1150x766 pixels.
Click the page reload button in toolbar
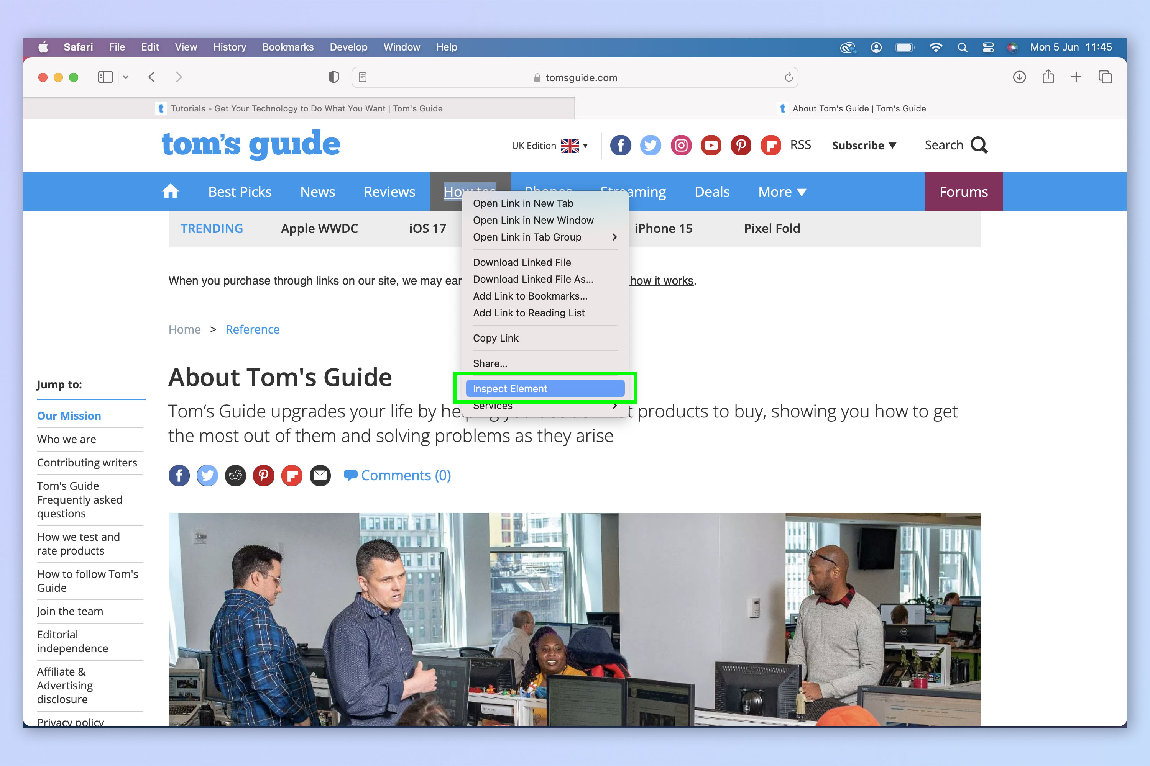click(789, 78)
